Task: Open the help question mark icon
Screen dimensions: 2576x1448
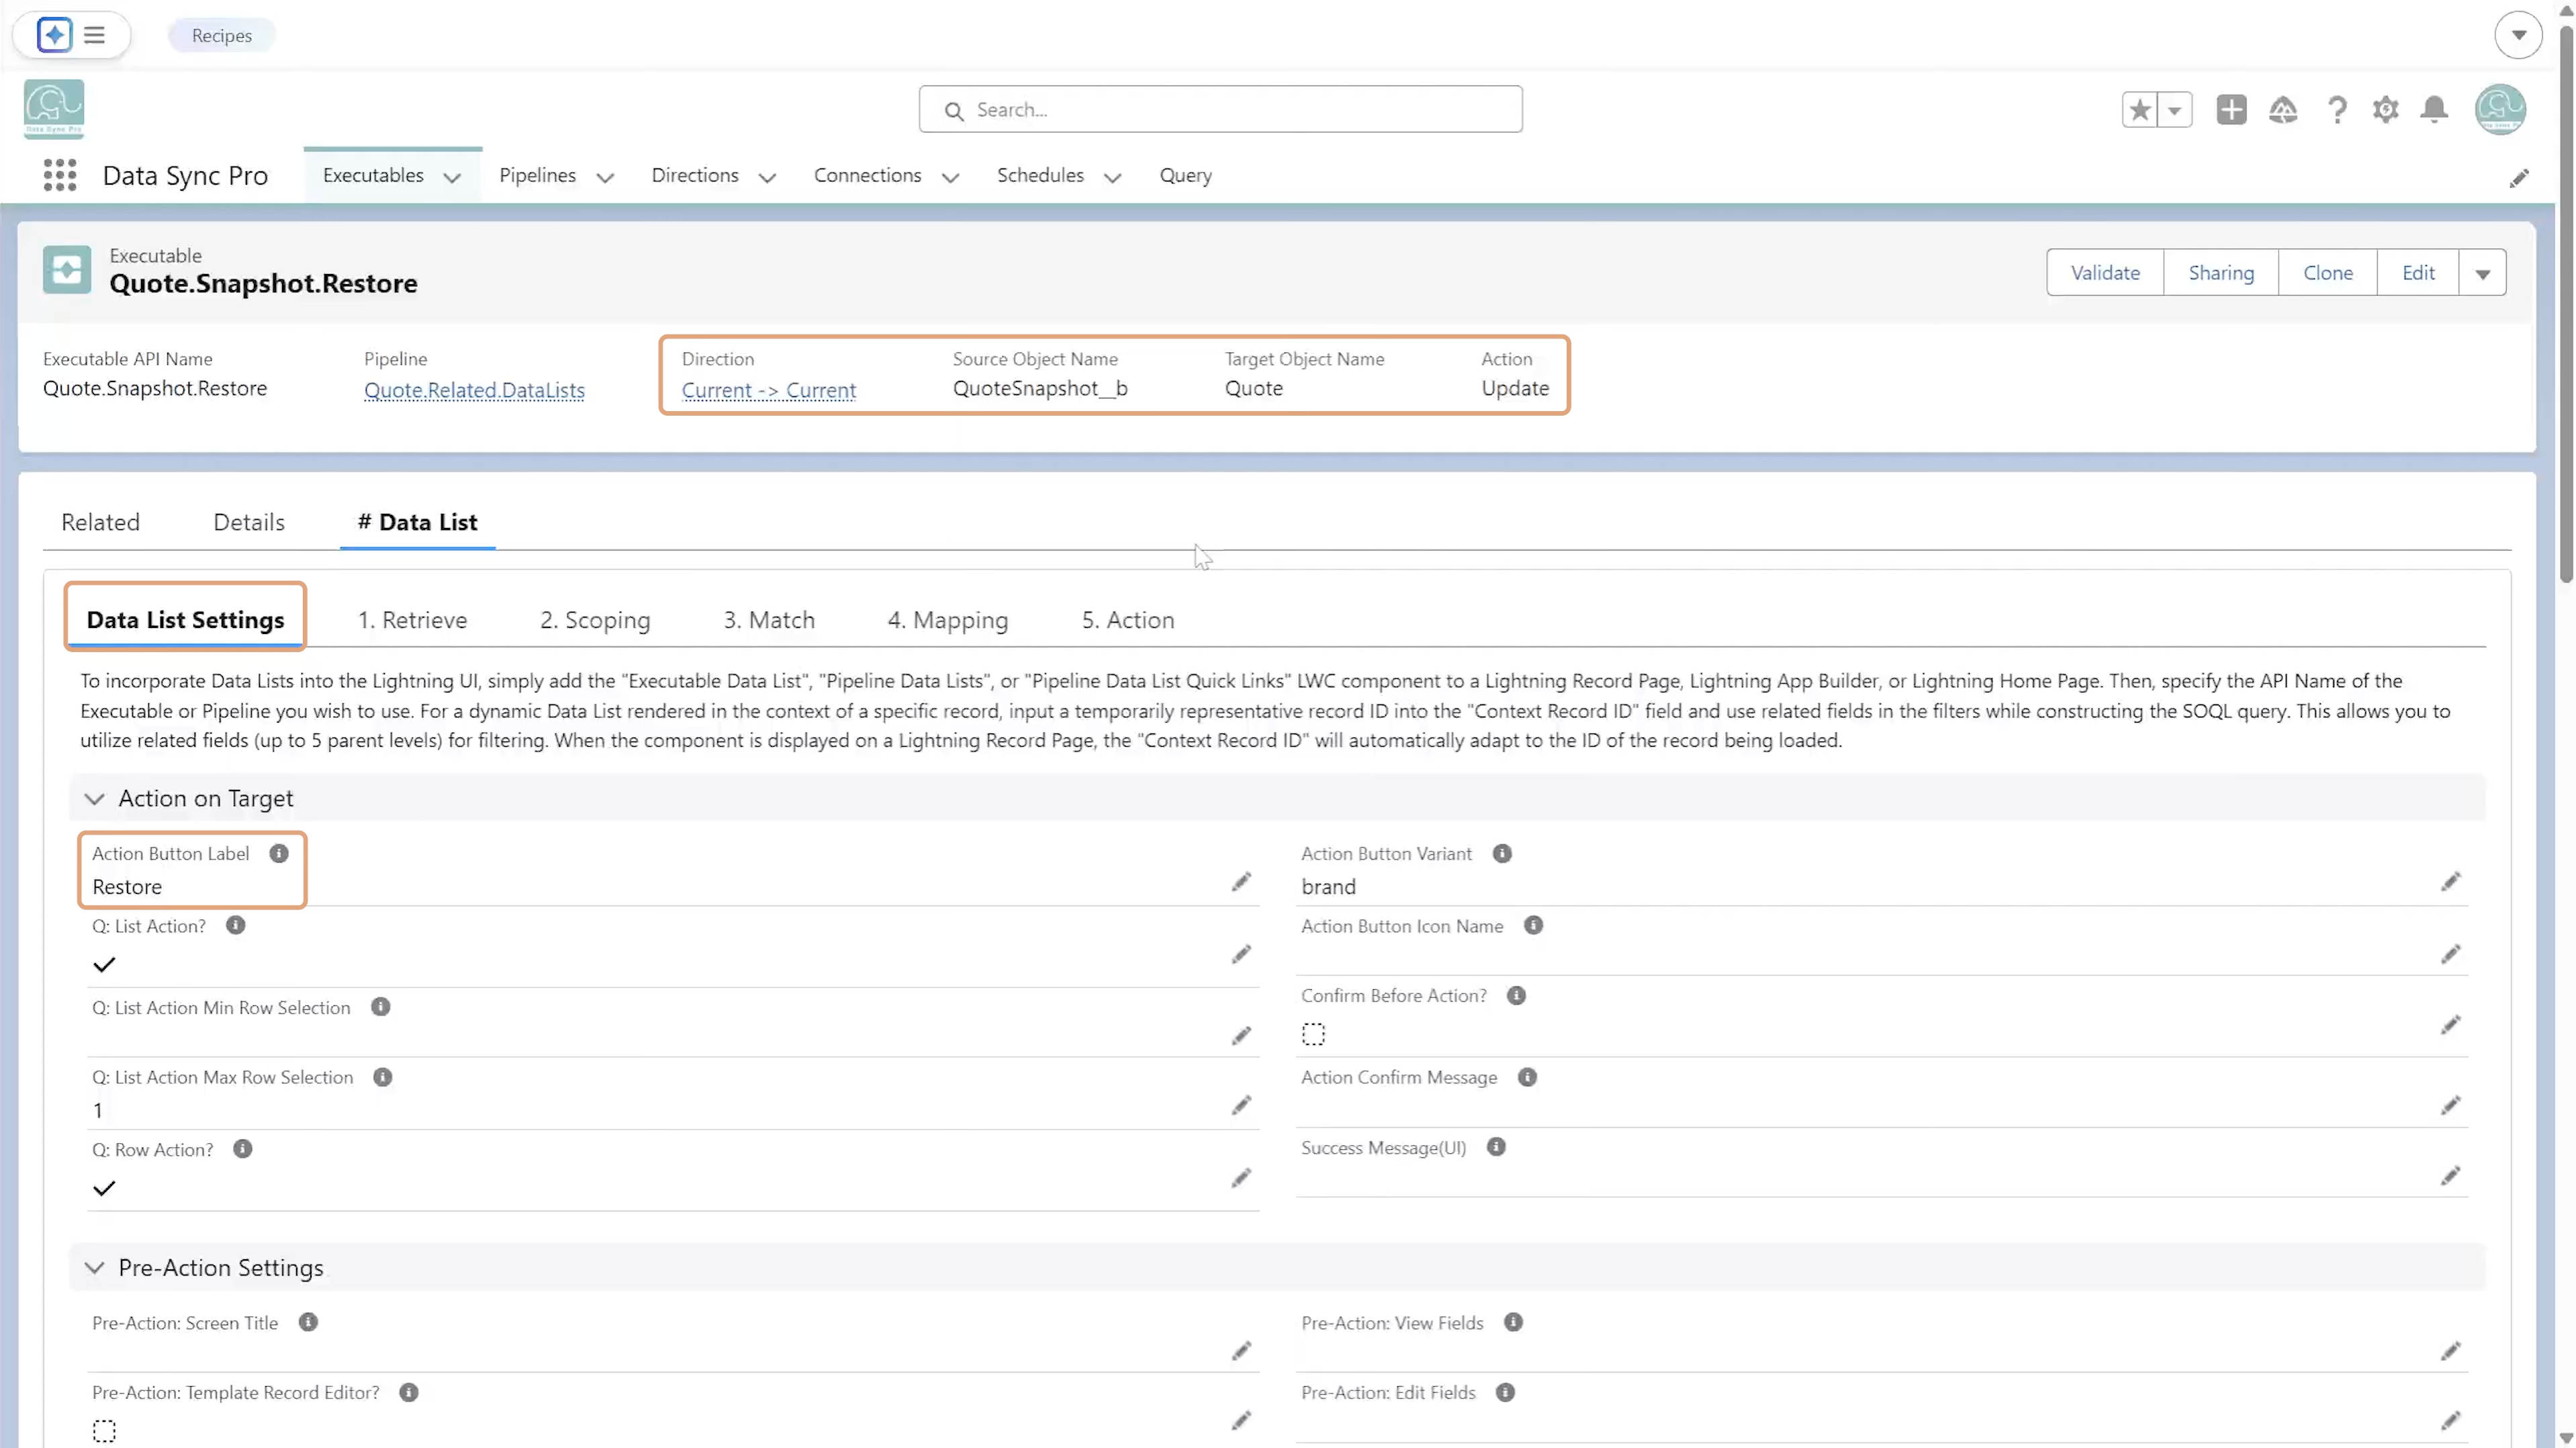Action: point(2337,110)
